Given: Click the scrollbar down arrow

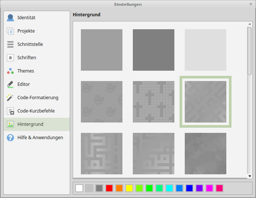Looking at the screenshot, I should point(250,176).
